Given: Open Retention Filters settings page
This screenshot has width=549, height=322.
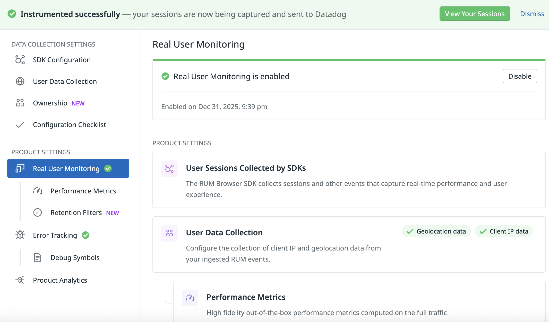Looking at the screenshot, I should [x=76, y=213].
